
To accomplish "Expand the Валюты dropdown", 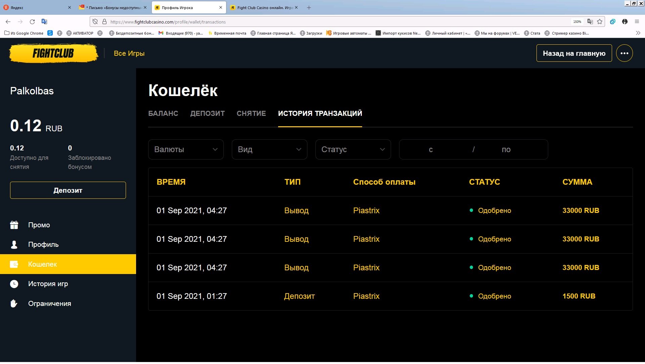I will pos(186,149).
